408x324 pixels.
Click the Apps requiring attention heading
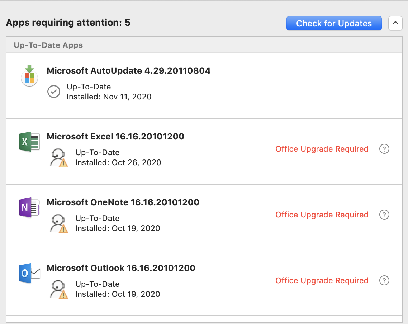coord(68,23)
